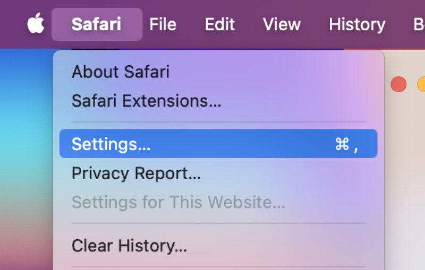This screenshot has width=425, height=270.
Task: Select Safari Extensions… from the menu
Action: point(146,100)
